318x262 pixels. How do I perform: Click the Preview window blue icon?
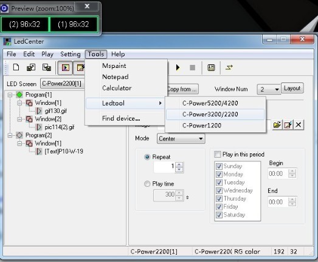coord(4,8)
